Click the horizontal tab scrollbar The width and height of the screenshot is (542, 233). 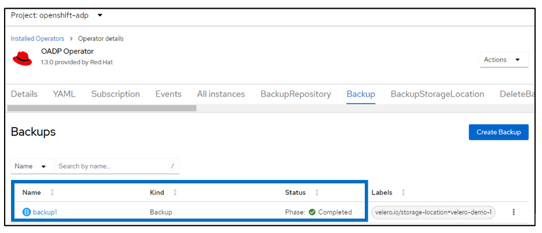tap(102, 108)
